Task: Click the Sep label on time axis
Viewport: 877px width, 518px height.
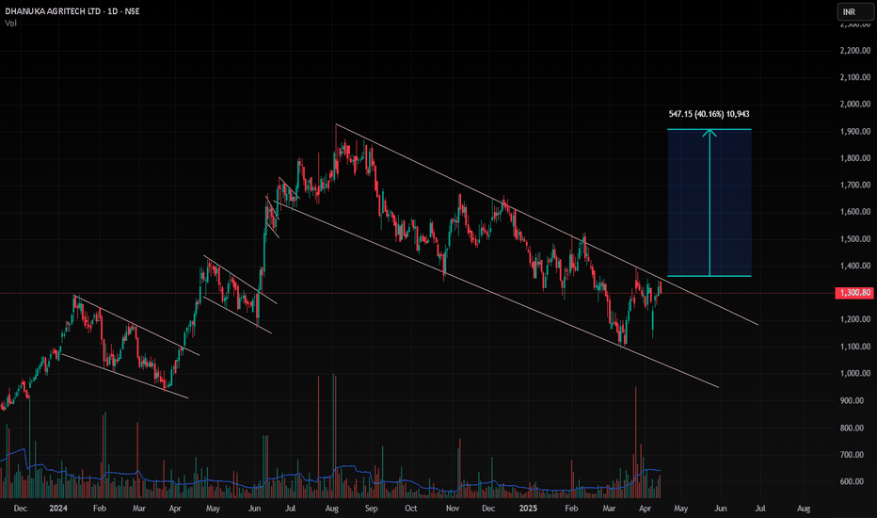Action: click(x=372, y=509)
